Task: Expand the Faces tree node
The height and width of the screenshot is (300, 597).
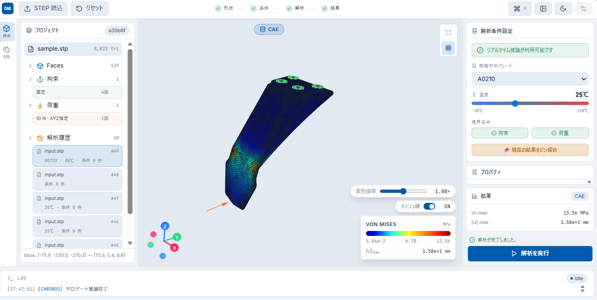Action: pyautogui.click(x=30, y=66)
